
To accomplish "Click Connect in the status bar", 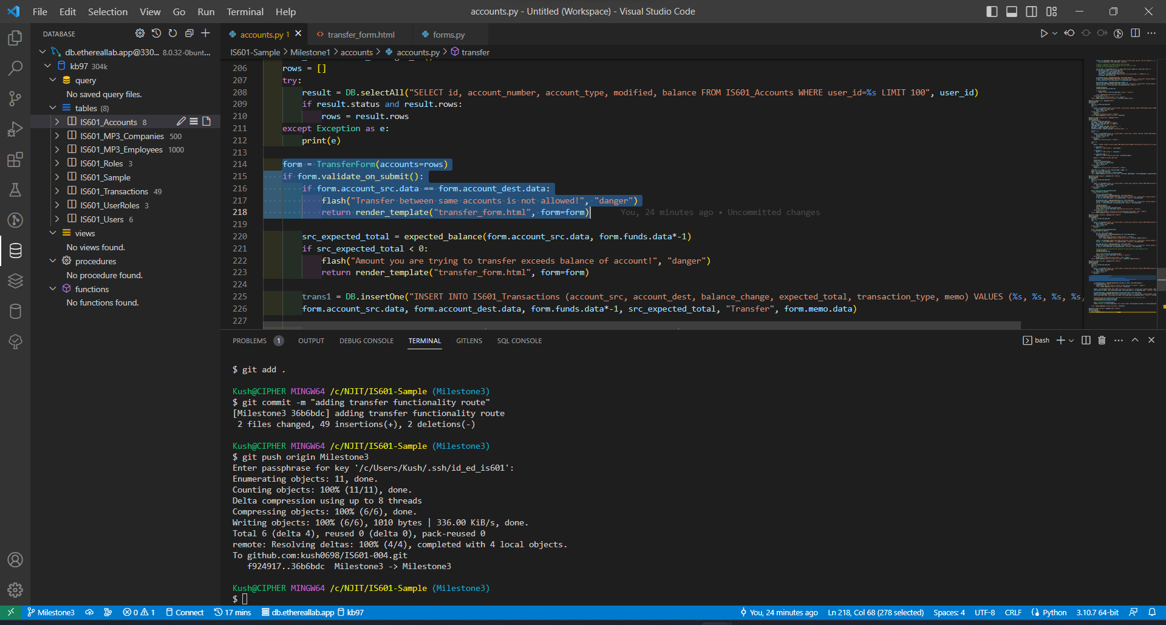I will pyautogui.click(x=185, y=612).
